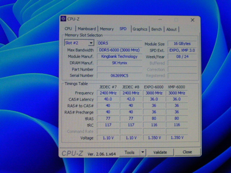The width and height of the screenshot is (231, 173).
Task: Click the Module Size 16 GBytes value
Action: (x=182, y=44)
